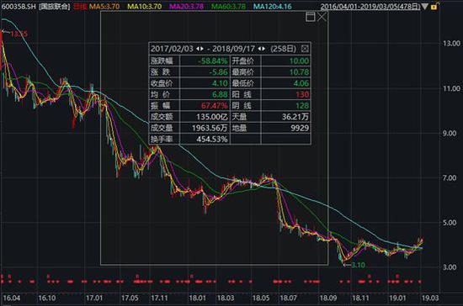Click the 涨跌 value -5.86
Image resolution: width=463 pixels, height=306 pixels.
coord(218,72)
